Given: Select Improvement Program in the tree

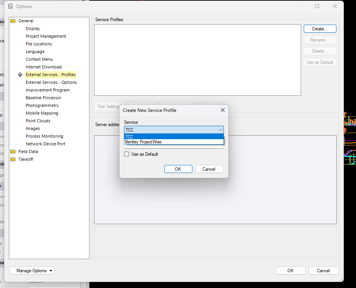Looking at the screenshot, I should (x=48, y=90).
